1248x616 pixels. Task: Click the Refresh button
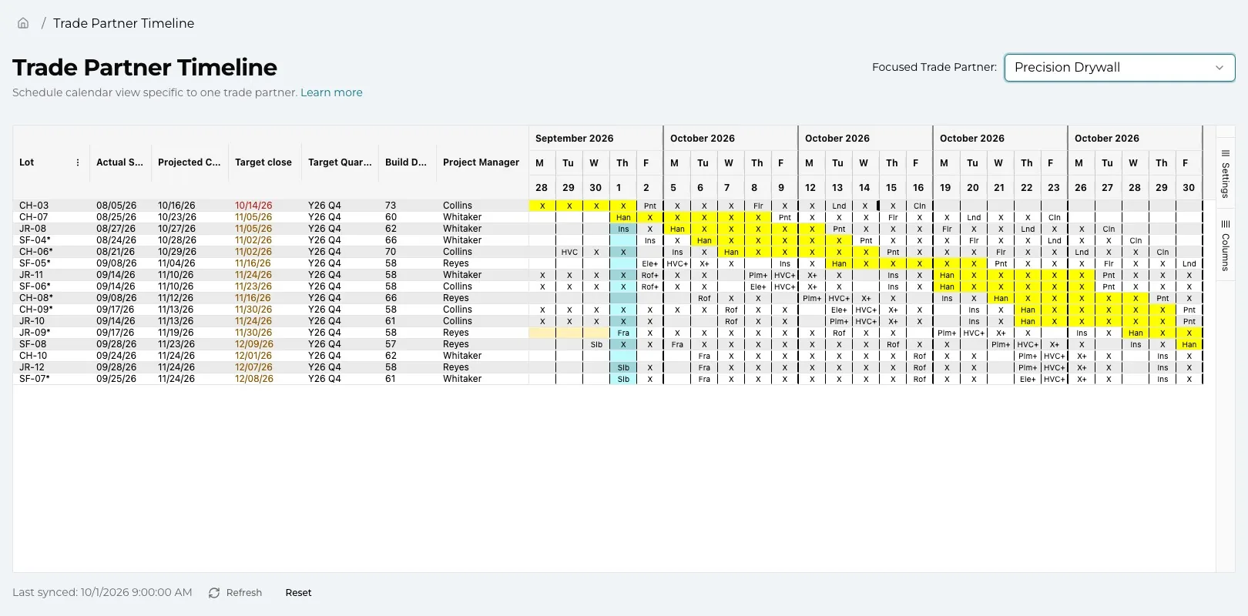(235, 593)
